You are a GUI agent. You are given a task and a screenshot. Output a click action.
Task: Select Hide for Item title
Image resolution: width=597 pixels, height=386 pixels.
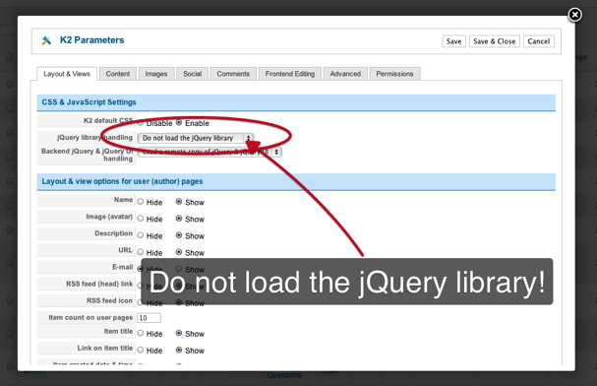click(141, 333)
